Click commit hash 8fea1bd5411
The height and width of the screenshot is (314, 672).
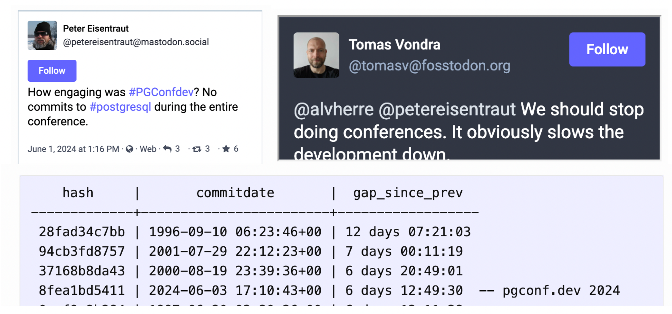pos(82,291)
